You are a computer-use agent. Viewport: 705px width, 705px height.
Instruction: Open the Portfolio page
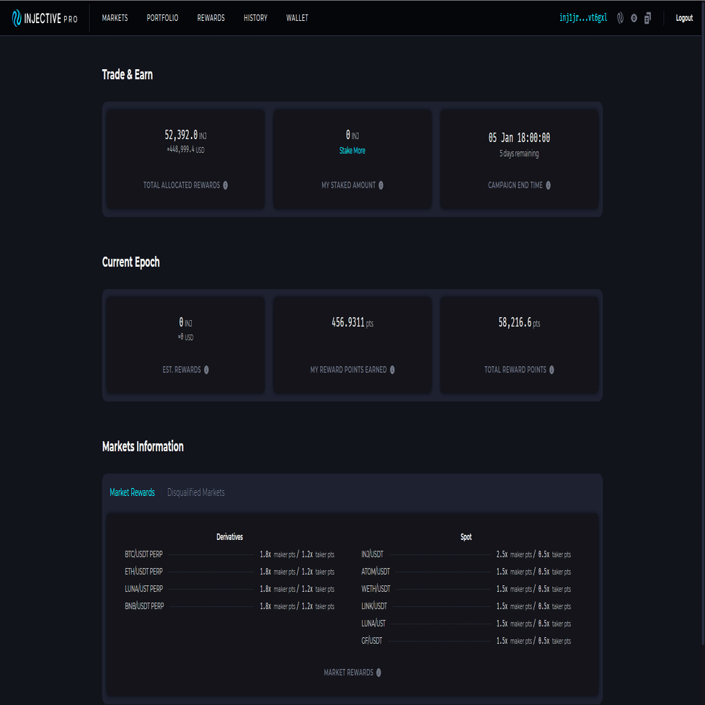[162, 18]
